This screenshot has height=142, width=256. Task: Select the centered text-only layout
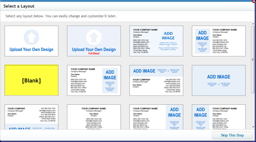[x=94, y=117]
